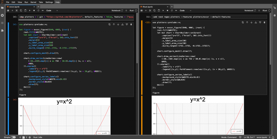Run the selected cell in evcxr.ipynb
This screenshot has width=277, height=139.
point(30,10)
